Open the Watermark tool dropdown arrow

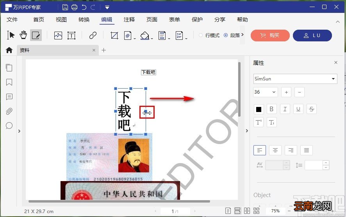click(x=135, y=39)
